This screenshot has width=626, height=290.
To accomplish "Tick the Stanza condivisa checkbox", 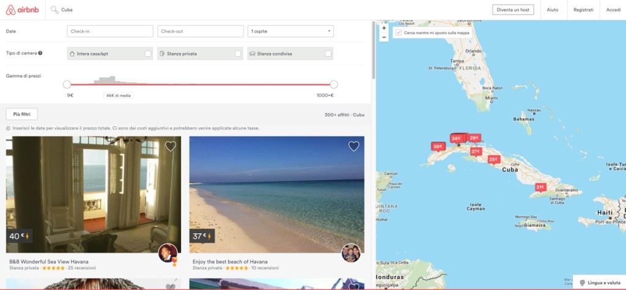I will click(328, 54).
